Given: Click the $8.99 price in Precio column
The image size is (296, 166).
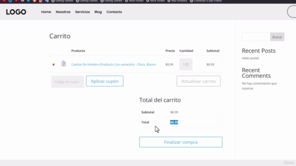Looking at the screenshot, I should (x=169, y=65).
